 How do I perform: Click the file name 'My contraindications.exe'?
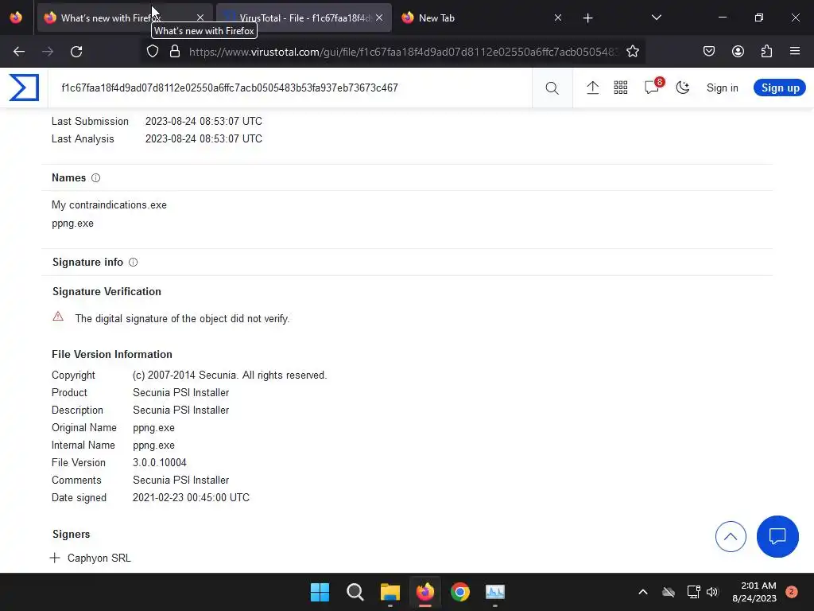(109, 204)
